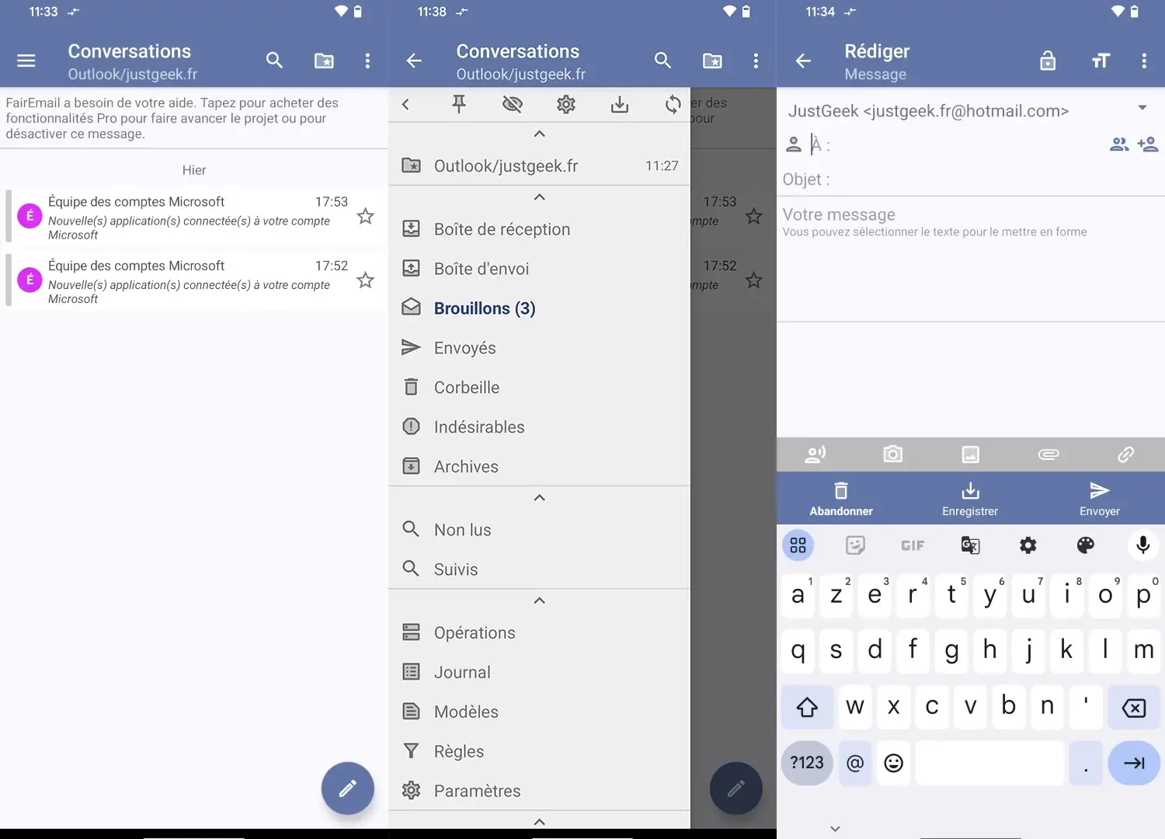Go back from the Rédiger screen
Screen dimensions: 1165x839
click(x=803, y=61)
